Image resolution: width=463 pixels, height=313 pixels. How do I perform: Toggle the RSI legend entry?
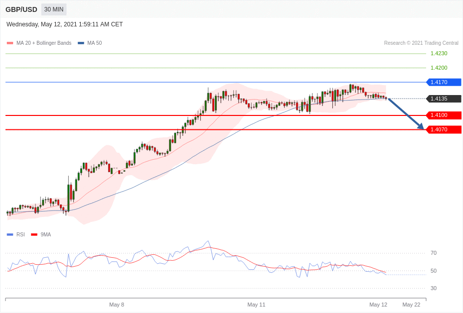point(15,234)
